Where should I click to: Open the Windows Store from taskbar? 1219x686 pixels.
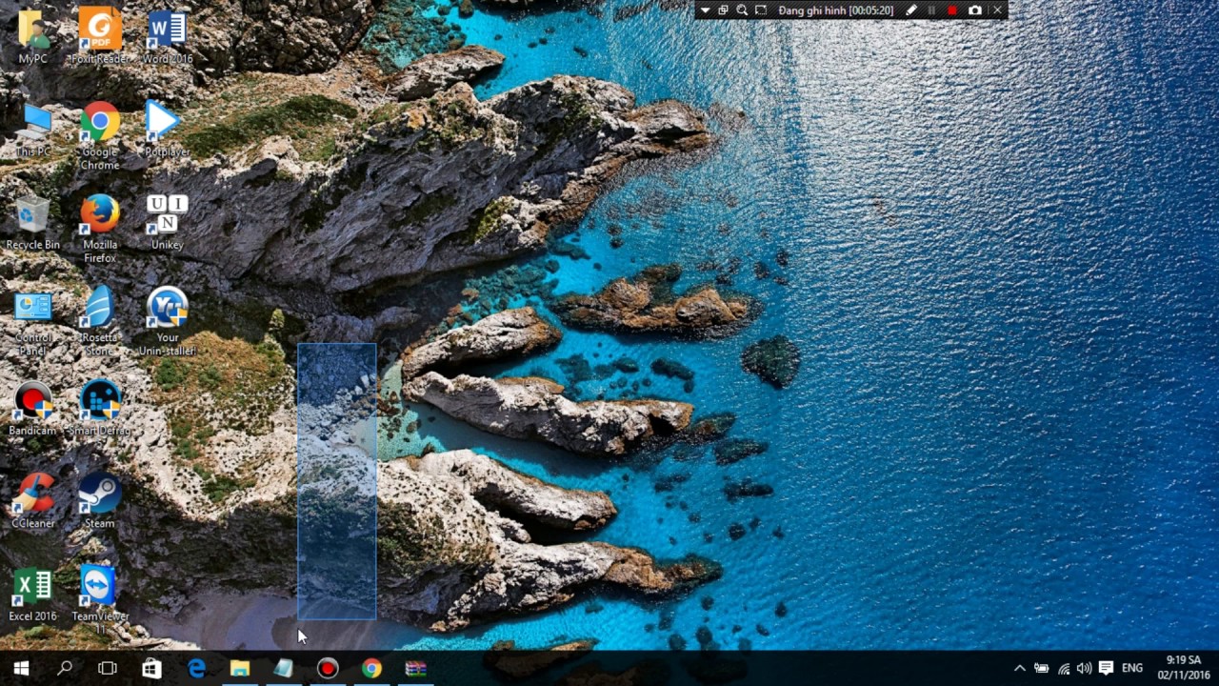click(x=151, y=668)
